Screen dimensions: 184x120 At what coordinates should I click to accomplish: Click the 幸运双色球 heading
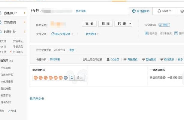pos(39,70)
